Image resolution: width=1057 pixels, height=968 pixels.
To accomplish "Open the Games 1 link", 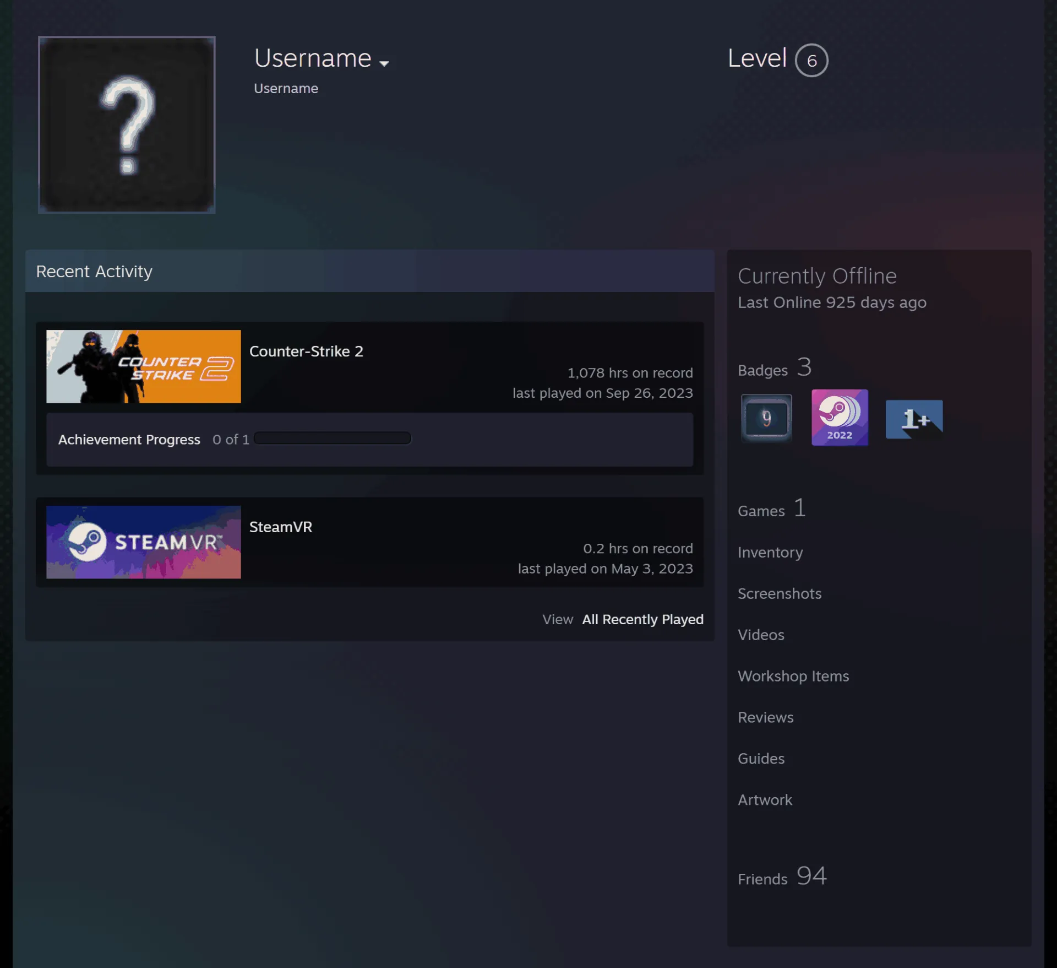I will (772, 509).
